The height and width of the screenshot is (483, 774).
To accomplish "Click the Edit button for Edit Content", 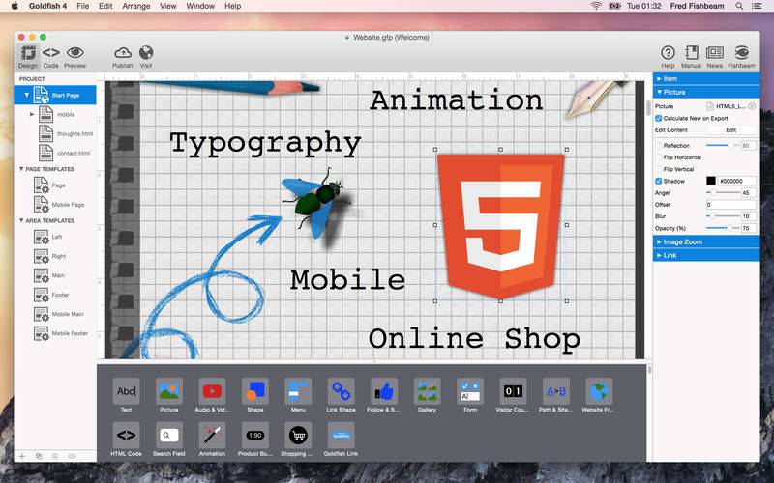I will coord(730,129).
